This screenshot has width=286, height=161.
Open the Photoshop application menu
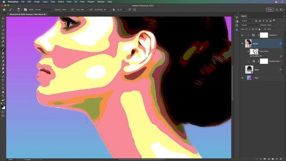click(x=13, y=2)
